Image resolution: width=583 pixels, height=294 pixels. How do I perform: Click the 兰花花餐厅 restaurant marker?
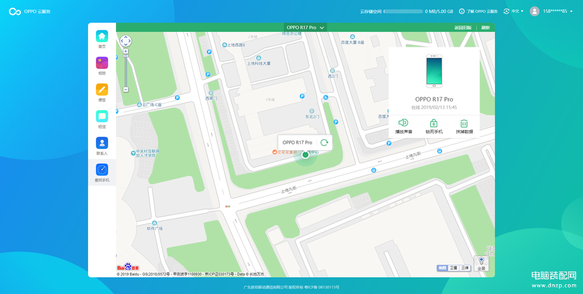tap(275, 152)
